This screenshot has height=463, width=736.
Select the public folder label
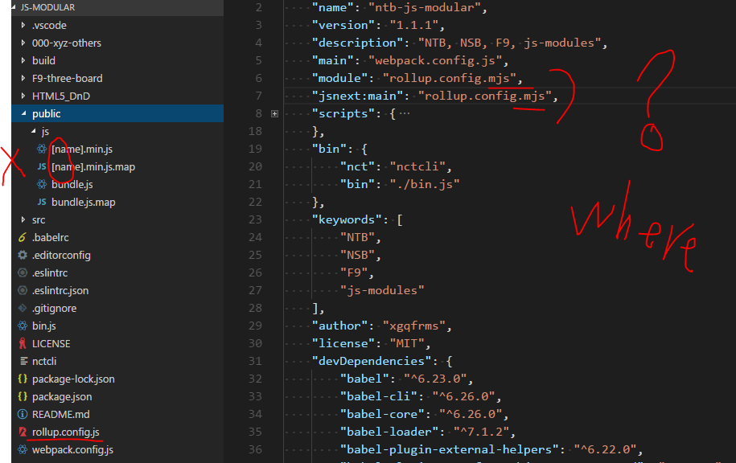pyautogui.click(x=46, y=113)
